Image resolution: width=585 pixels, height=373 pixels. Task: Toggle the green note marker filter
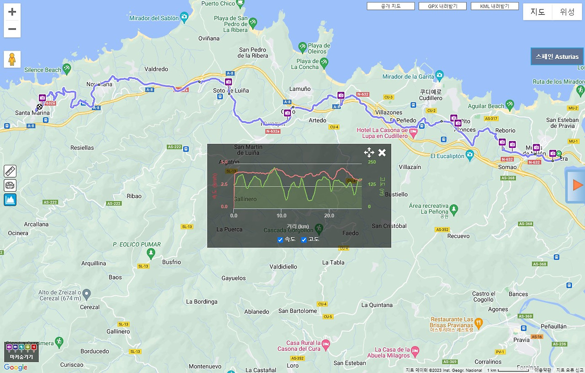coord(28,347)
